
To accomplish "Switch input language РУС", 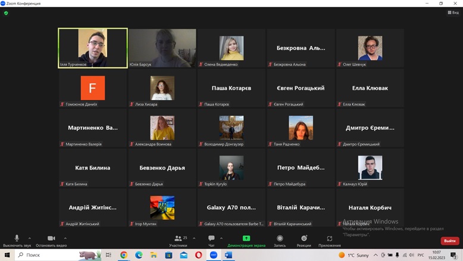I will click(x=421, y=255).
